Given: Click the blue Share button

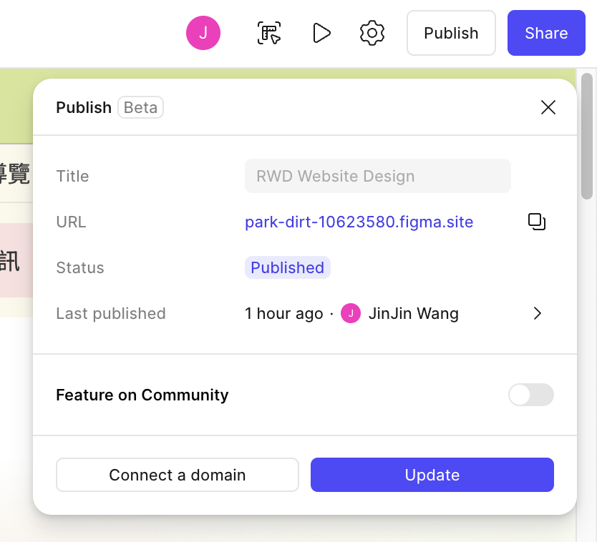Looking at the screenshot, I should point(546,33).
